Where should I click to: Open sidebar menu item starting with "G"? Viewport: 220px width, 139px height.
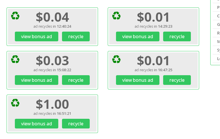[x=219, y=24]
